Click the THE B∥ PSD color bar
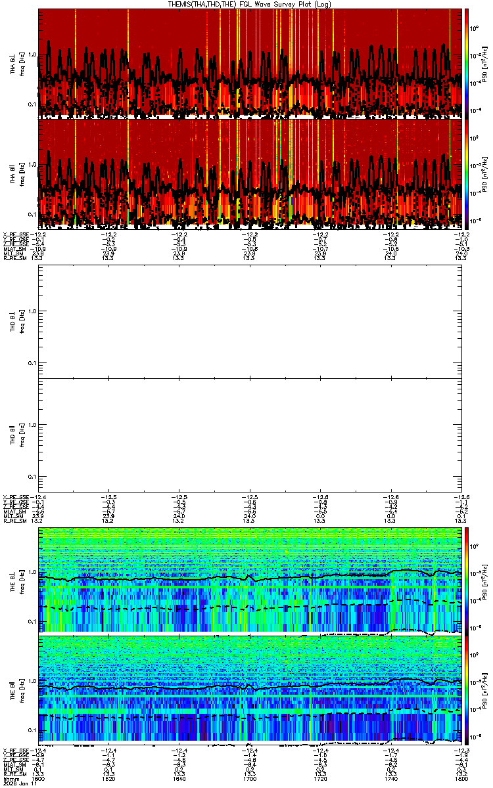493x788 pixels. point(467,689)
